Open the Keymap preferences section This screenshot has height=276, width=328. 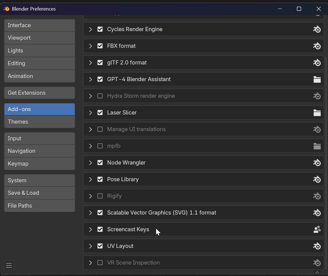[x=39, y=164]
